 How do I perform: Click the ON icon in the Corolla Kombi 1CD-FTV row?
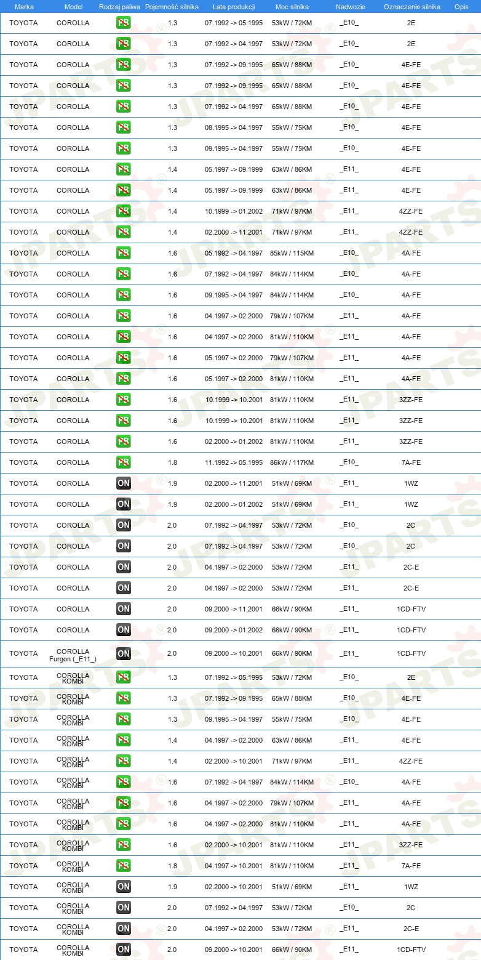(x=123, y=950)
